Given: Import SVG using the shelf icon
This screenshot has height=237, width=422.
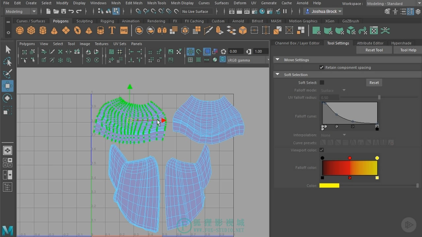Looking at the screenshot, I should pos(124,31).
